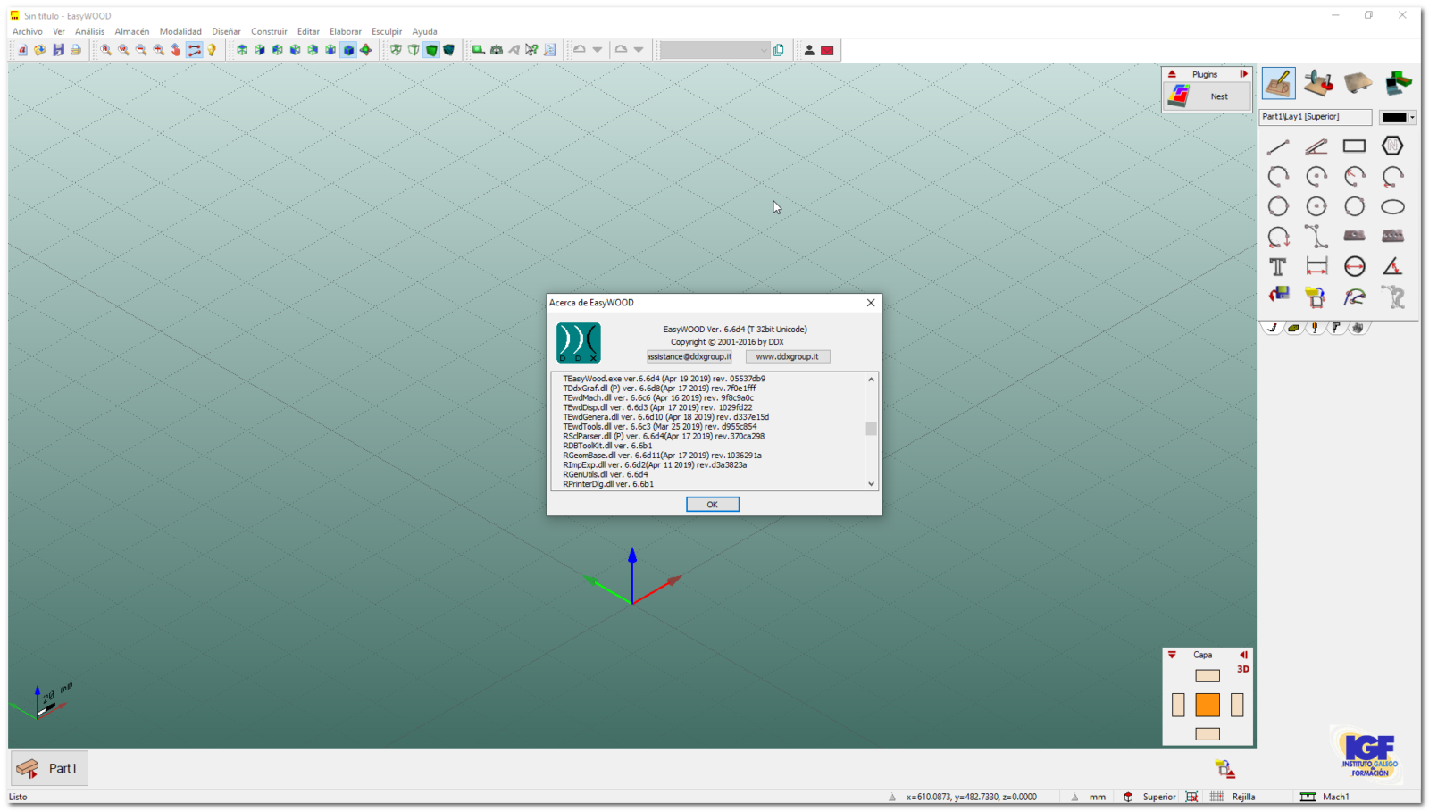Viewport: 1429px width, 811px height.
Task: Toggle the Rejilla grid in status bar
Action: pos(1216,797)
